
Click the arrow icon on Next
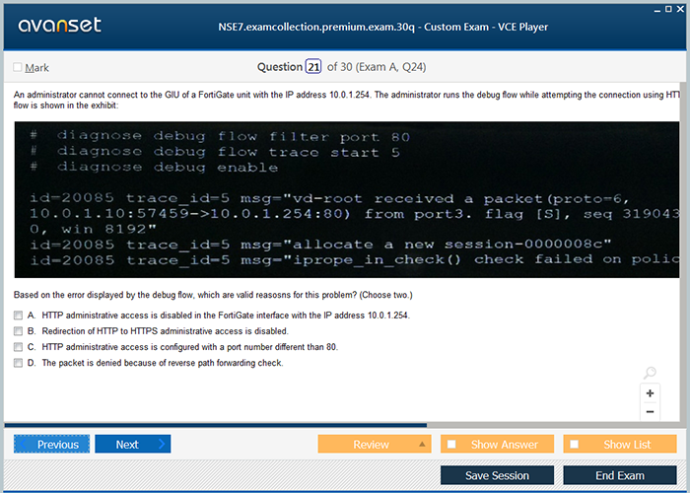pyautogui.click(x=162, y=445)
